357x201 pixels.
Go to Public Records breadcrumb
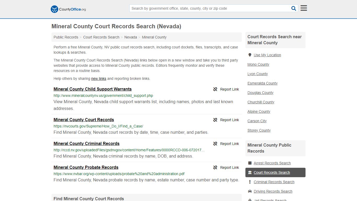click(x=66, y=37)
